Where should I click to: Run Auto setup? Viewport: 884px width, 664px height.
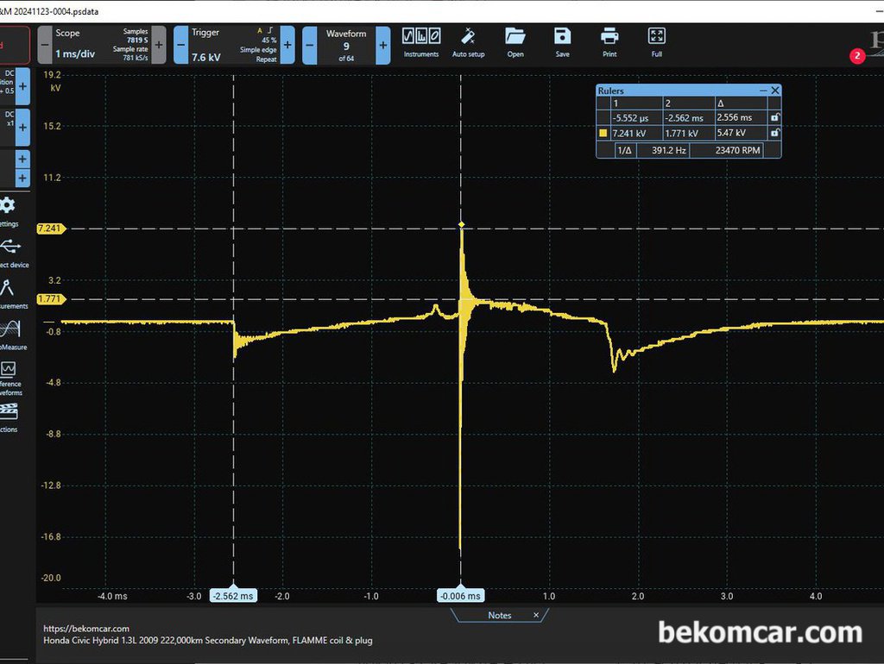pyautogui.click(x=468, y=43)
